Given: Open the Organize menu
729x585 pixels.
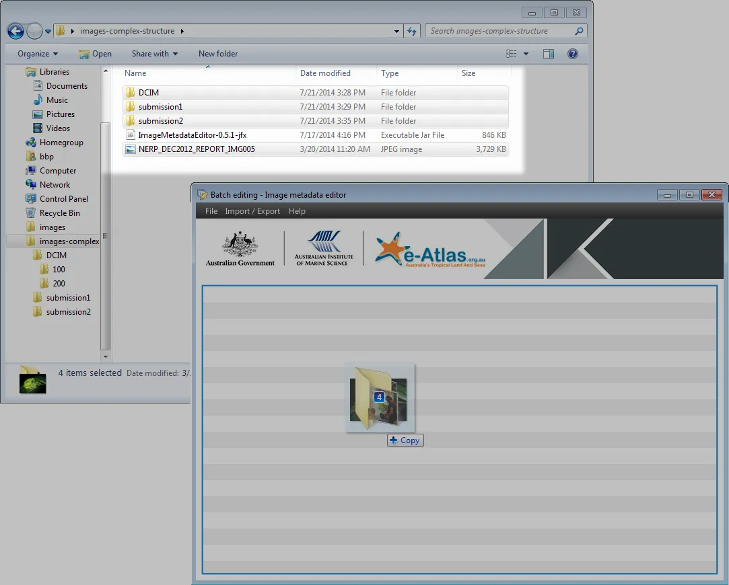Looking at the screenshot, I should tap(38, 54).
